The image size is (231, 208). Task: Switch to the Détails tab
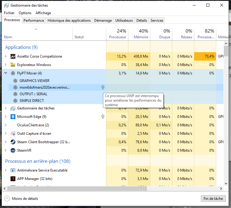142,20
